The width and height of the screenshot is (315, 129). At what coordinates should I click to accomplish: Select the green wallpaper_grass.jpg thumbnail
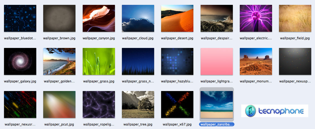click(99, 61)
